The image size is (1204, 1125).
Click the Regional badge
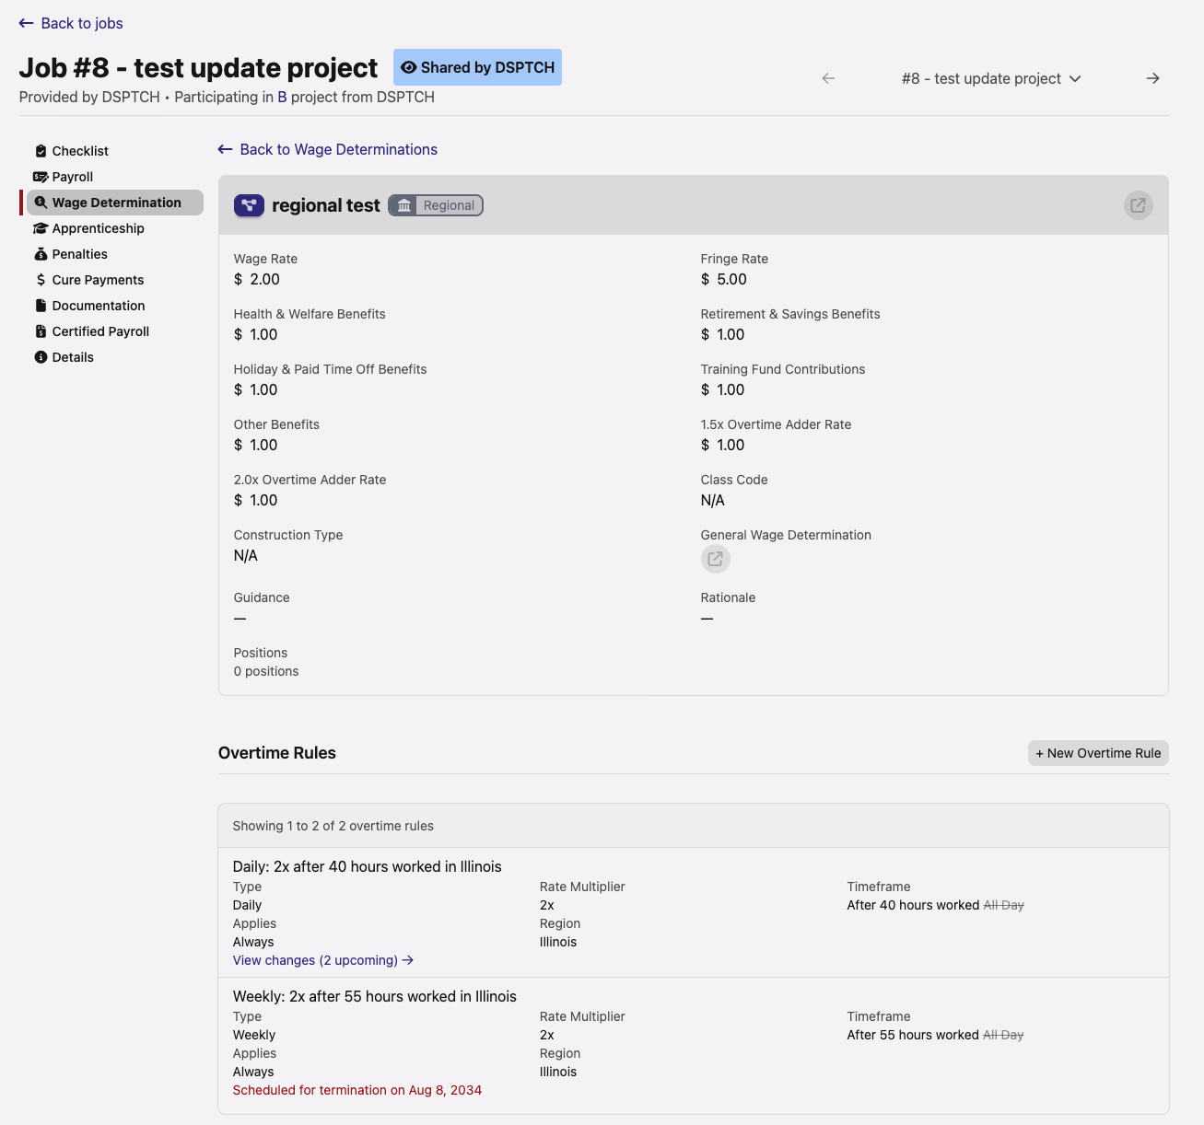coord(436,205)
